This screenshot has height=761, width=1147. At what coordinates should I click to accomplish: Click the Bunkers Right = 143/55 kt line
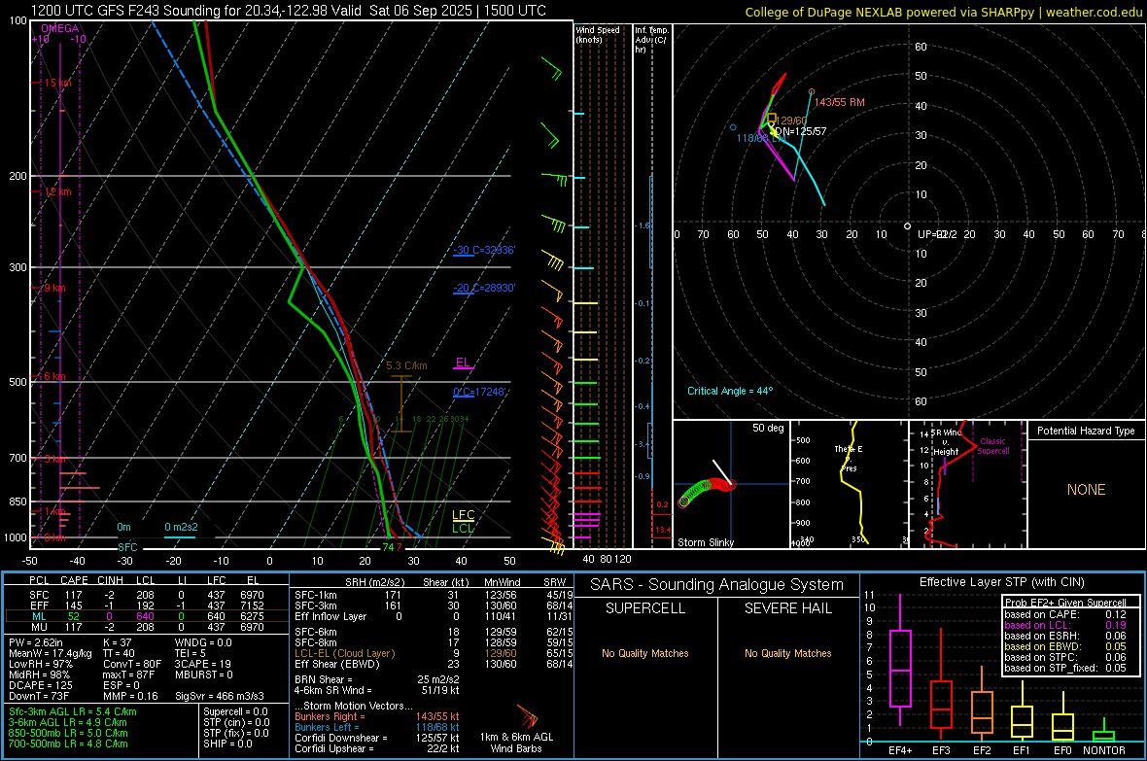click(377, 716)
